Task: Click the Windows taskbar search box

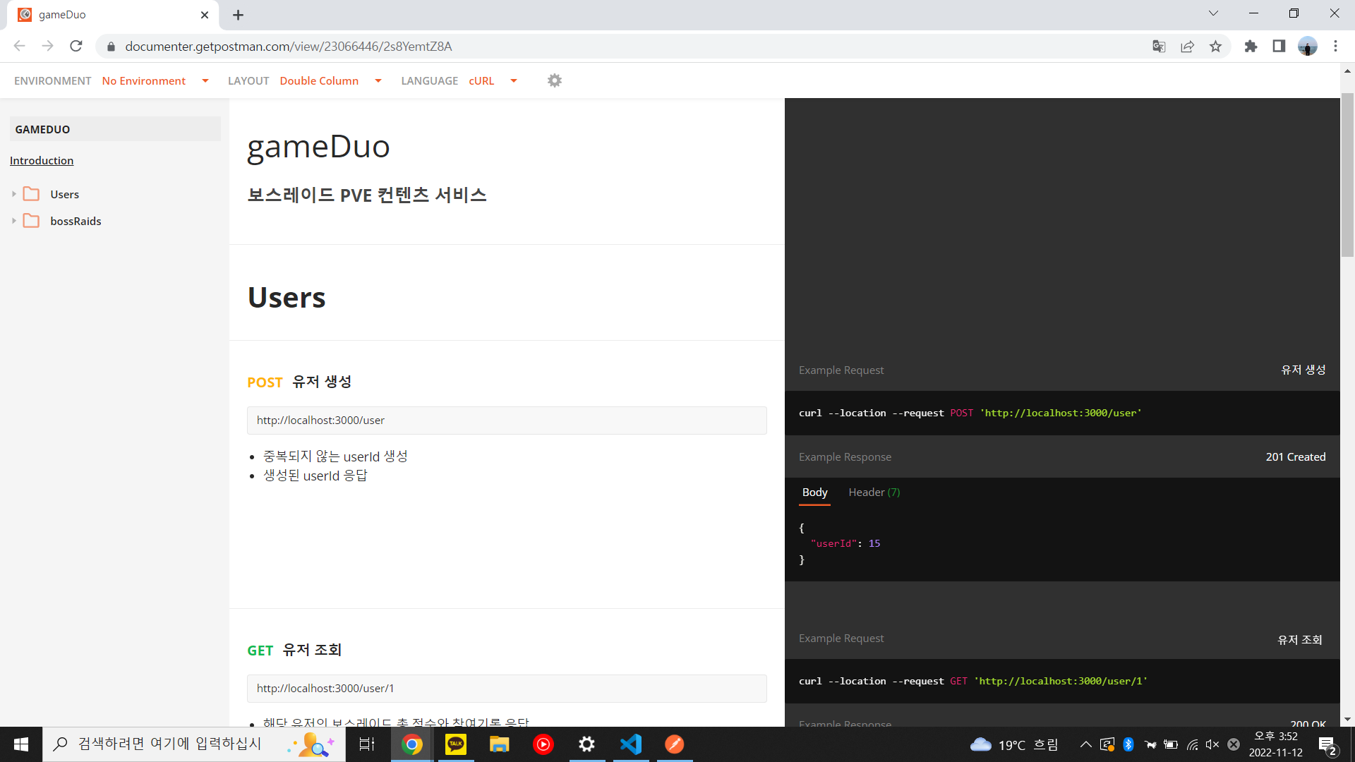Action: click(194, 744)
